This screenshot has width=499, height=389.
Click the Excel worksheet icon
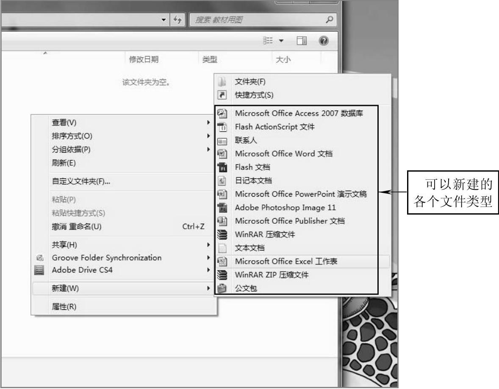pyautogui.click(x=222, y=261)
